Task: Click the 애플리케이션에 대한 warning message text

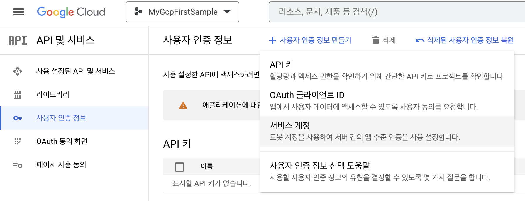Action: (x=231, y=105)
